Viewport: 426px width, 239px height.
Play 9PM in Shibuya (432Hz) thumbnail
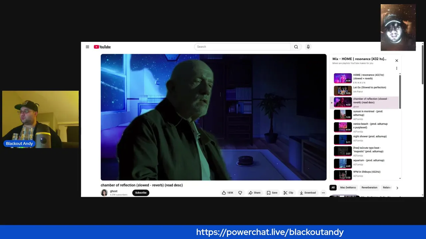tap(343, 175)
